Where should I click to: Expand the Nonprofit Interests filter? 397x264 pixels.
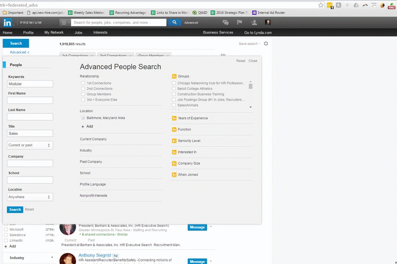click(x=93, y=196)
